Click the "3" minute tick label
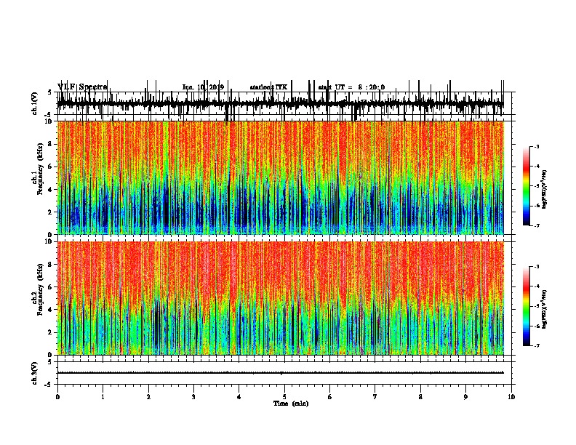The height and width of the screenshot is (445, 576). 193,397
